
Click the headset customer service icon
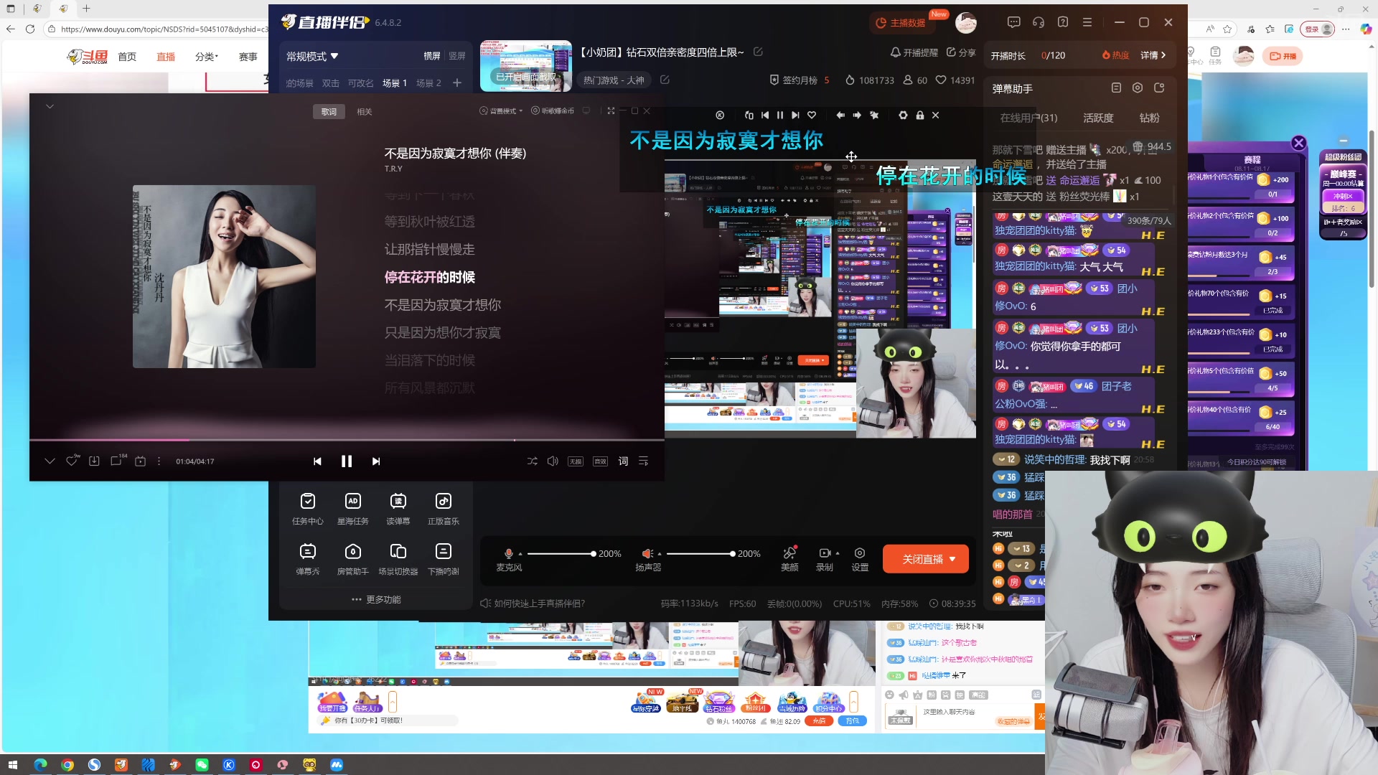click(x=1039, y=22)
